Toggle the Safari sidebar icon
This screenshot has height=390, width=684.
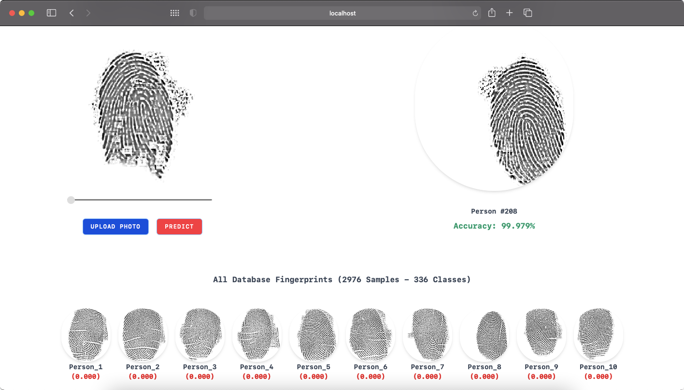tap(51, 13)
